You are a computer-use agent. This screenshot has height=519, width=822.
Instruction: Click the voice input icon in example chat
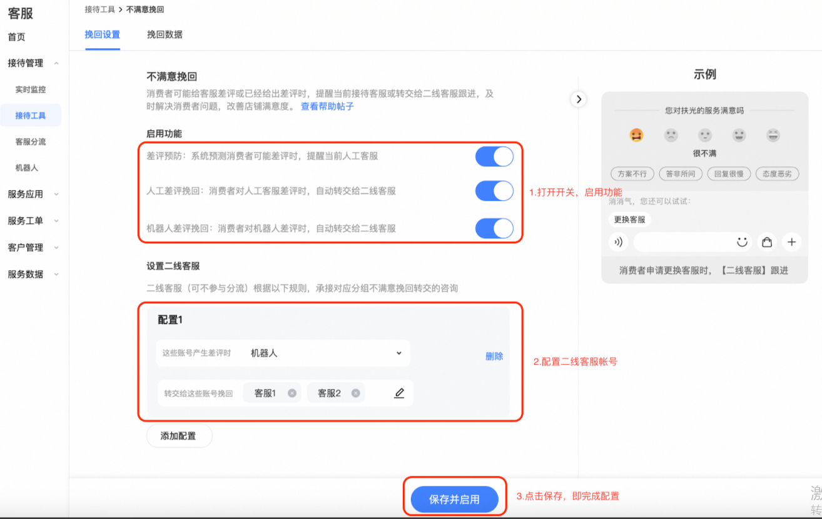618,242
